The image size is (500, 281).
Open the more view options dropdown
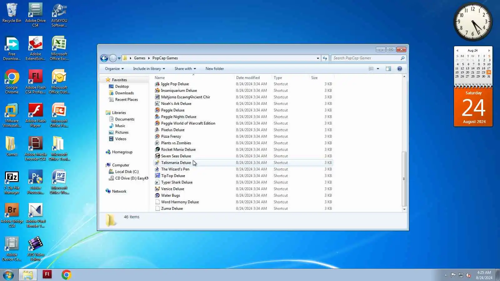coord(378,69)
